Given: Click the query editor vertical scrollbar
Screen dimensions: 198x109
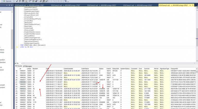Looking at the screenshot, I should [x=197, y=37].
